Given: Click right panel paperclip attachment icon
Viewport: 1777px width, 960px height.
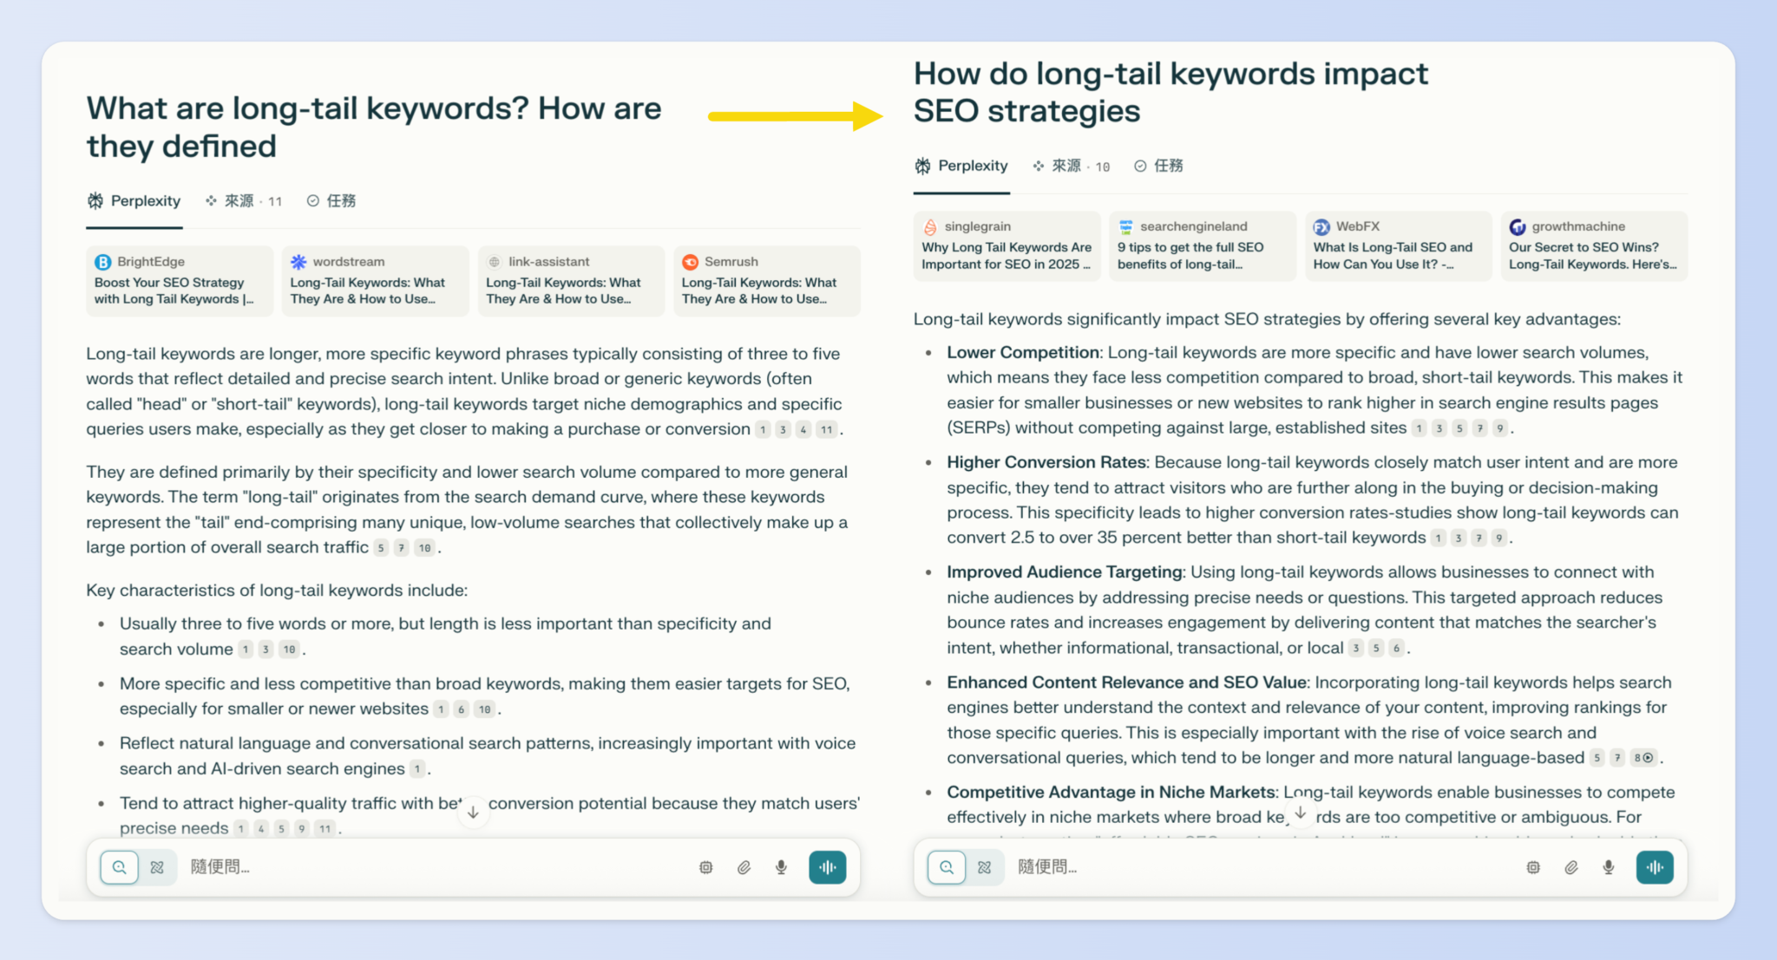Looking at the screenshot, I should (x=1571, y=867).
